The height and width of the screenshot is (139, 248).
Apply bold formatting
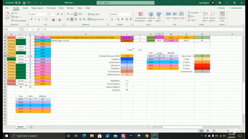[x=32, y=19]
